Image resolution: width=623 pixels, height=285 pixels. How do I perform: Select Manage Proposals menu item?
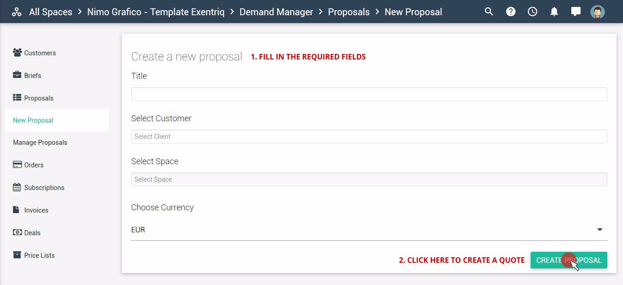(40, 142)
